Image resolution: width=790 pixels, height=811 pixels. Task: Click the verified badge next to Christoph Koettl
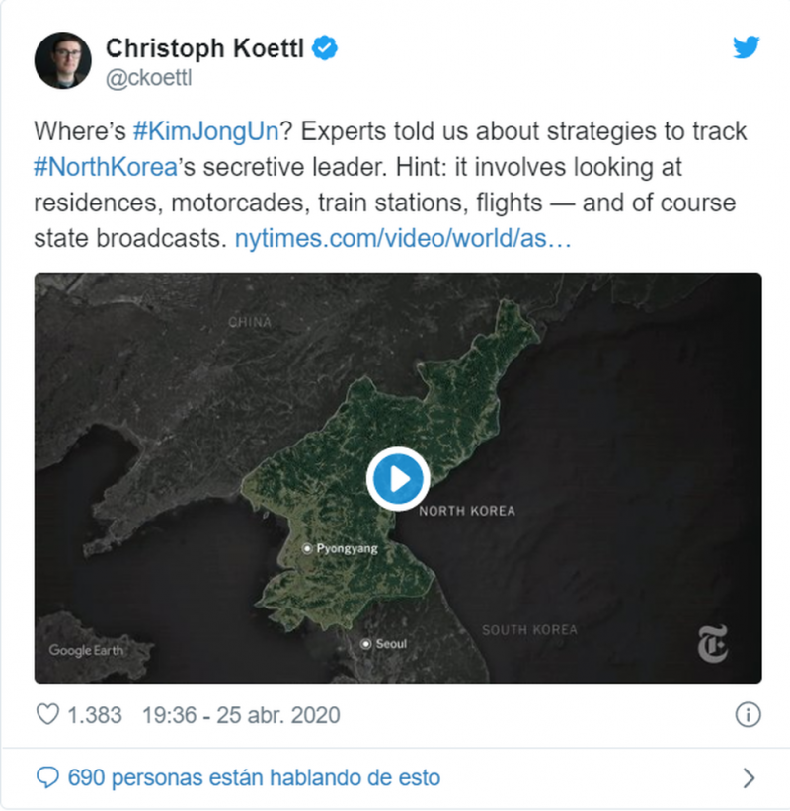tap(324, 47)
